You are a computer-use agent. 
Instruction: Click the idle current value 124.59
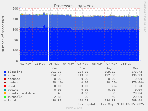click(x=56, y=75)
